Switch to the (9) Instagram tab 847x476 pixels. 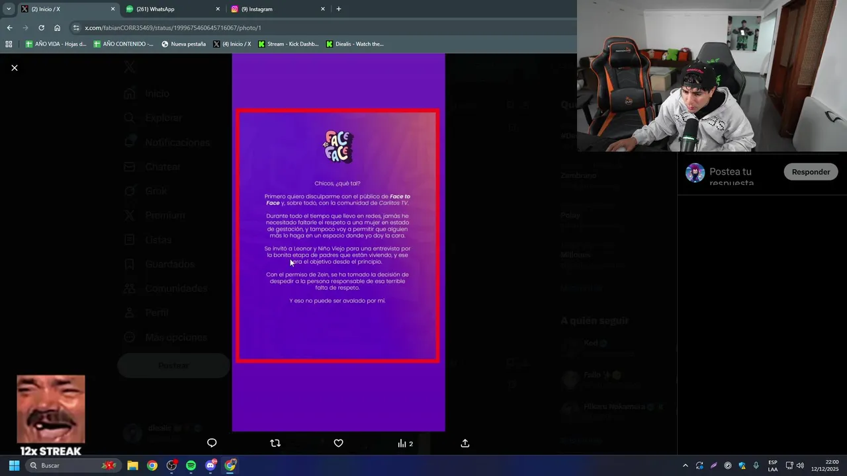tap(278, 9)
